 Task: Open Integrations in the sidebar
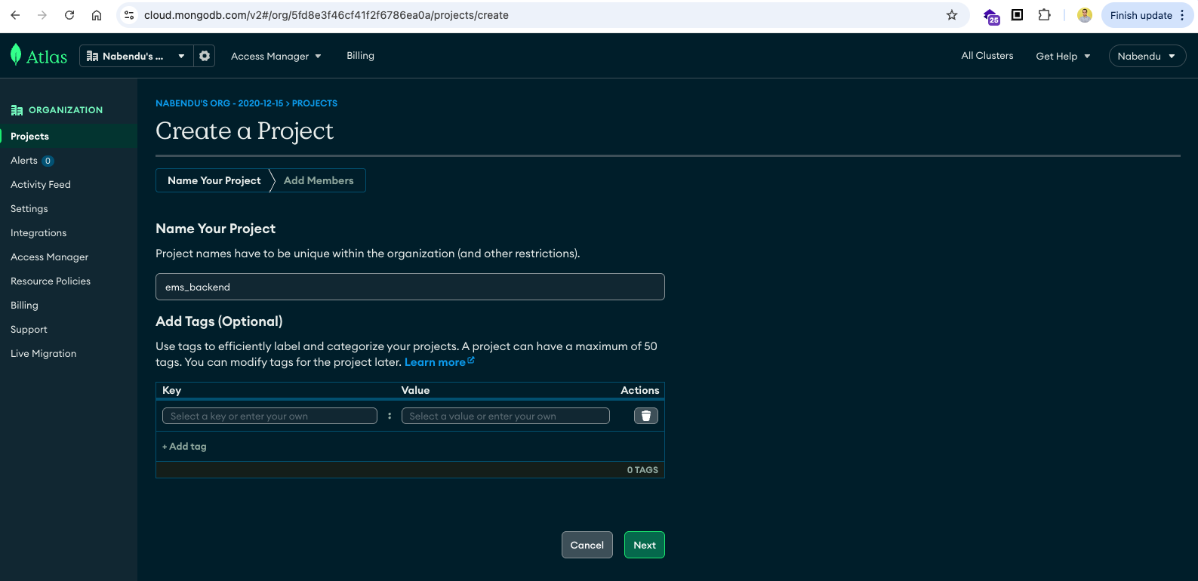(x=38, y=233)
